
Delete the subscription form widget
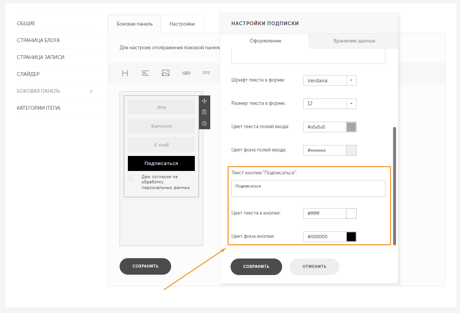pos(204,112)
